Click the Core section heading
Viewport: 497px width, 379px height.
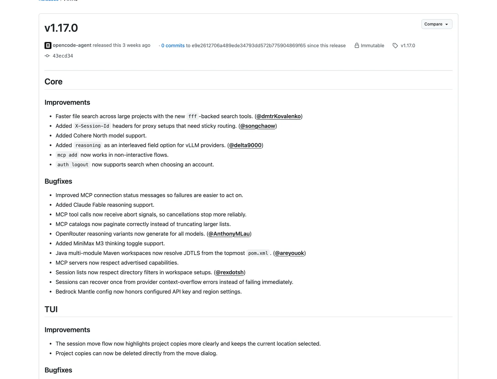[x=54, y=82]
